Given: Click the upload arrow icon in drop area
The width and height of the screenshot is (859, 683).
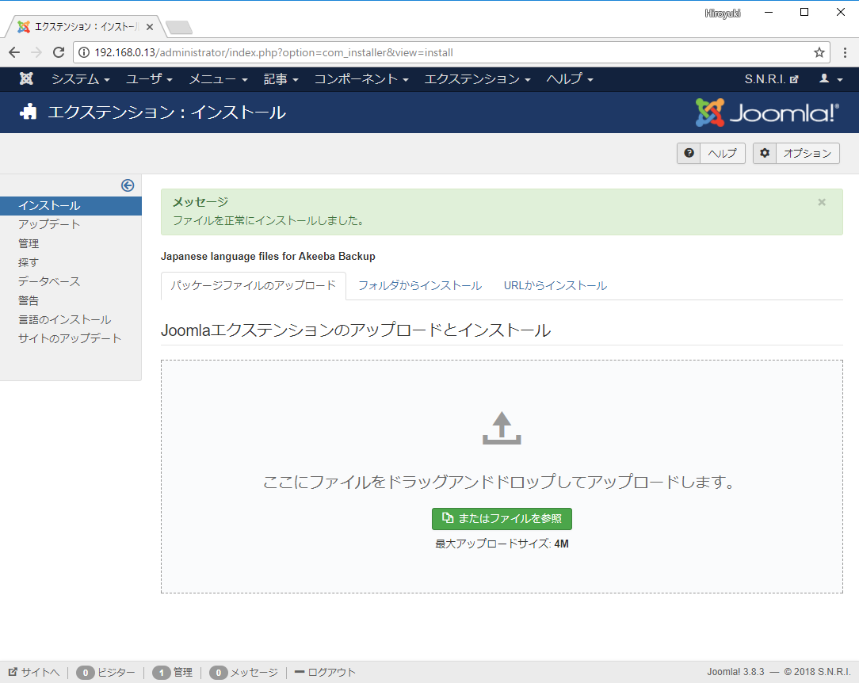Looking at the screenshot, I should 502,428.
